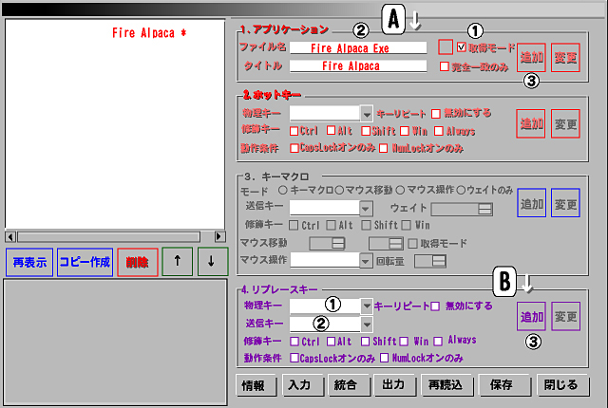Check Alt modifier in the リプレースキー section

331,342
